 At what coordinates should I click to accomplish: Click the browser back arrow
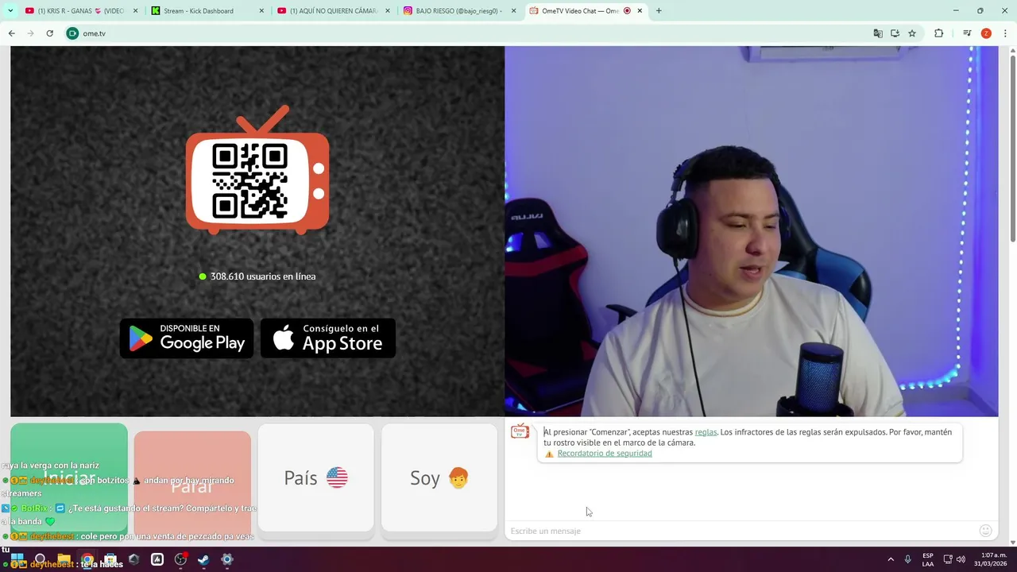[12, 33]
